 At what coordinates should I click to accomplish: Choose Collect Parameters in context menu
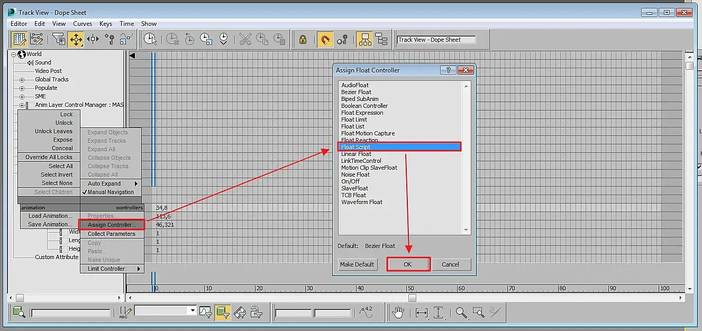click(112, 234)
